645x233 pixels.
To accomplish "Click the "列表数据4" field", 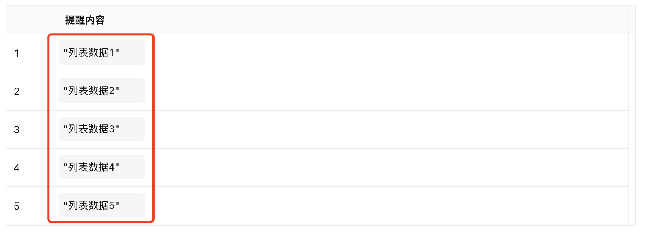I will pyautogui.click(x=102, y=167).
